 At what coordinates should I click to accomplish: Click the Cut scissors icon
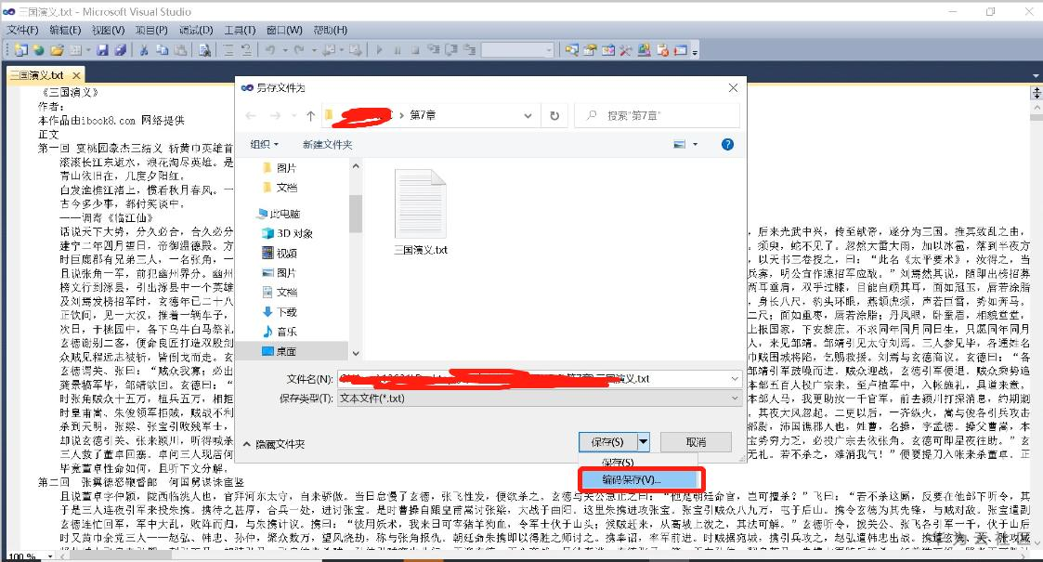click(144, 50)
